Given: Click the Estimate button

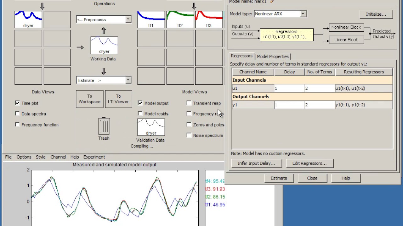Looking at the screenshot, I should pyautogui.click(x=279, y=178).
